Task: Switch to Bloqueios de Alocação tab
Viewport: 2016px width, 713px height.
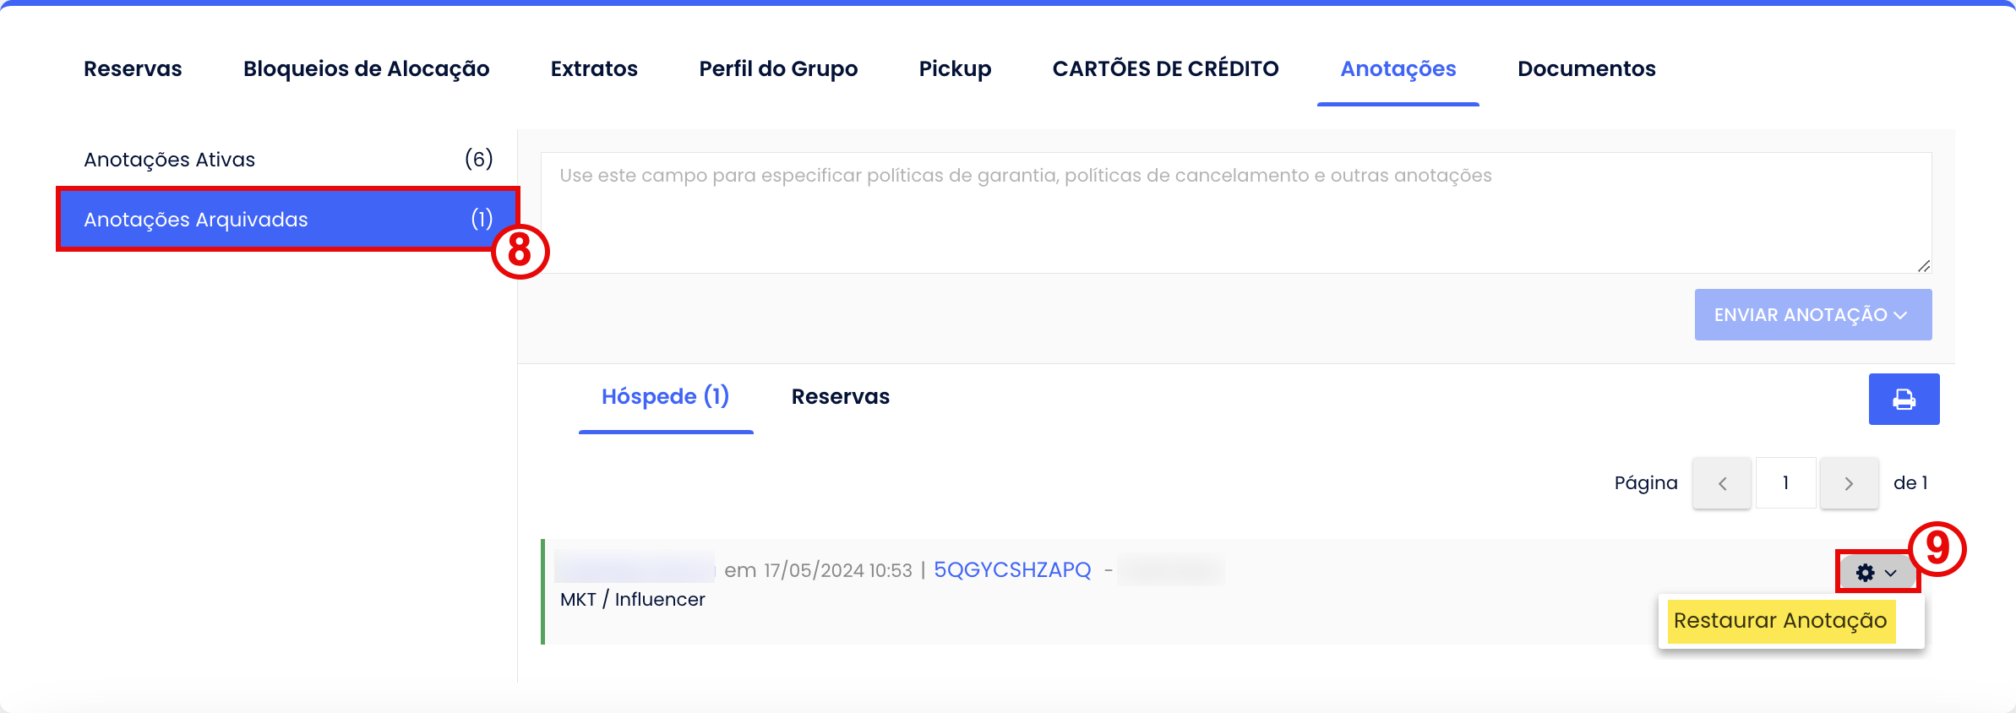Action: (x=366, y=69)
